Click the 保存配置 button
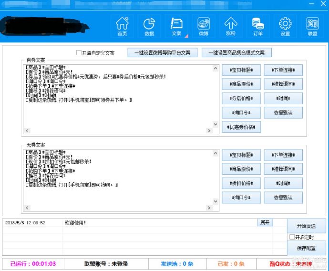The image size is (329, 271). point(306,248)
